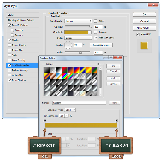Screen dimensions: 162x162
Task: Open the Gradient Type dropdown
Action: pyautogui.click(x=70, y=110)
